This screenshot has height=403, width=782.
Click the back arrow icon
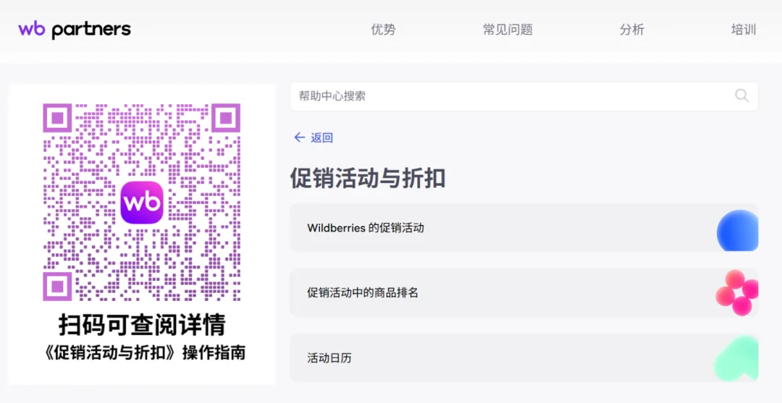pyautogui.click(x=299, y=137)
